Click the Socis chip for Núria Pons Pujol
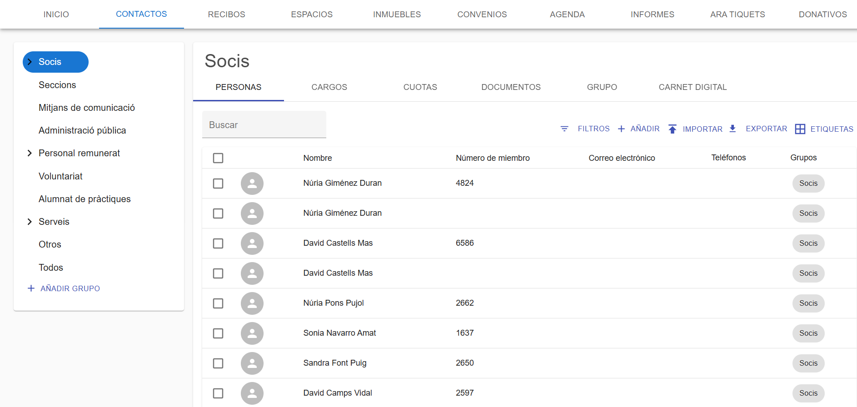Screen dimensions: 857x407 click(x=808, y=303)
